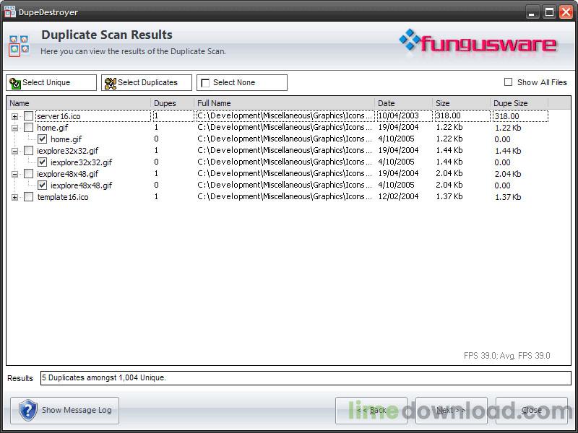Image resolution: width=578 pixels, height=433 pixels.
Task: Sort by the Full Name column header
Action: tap(284, 103)
